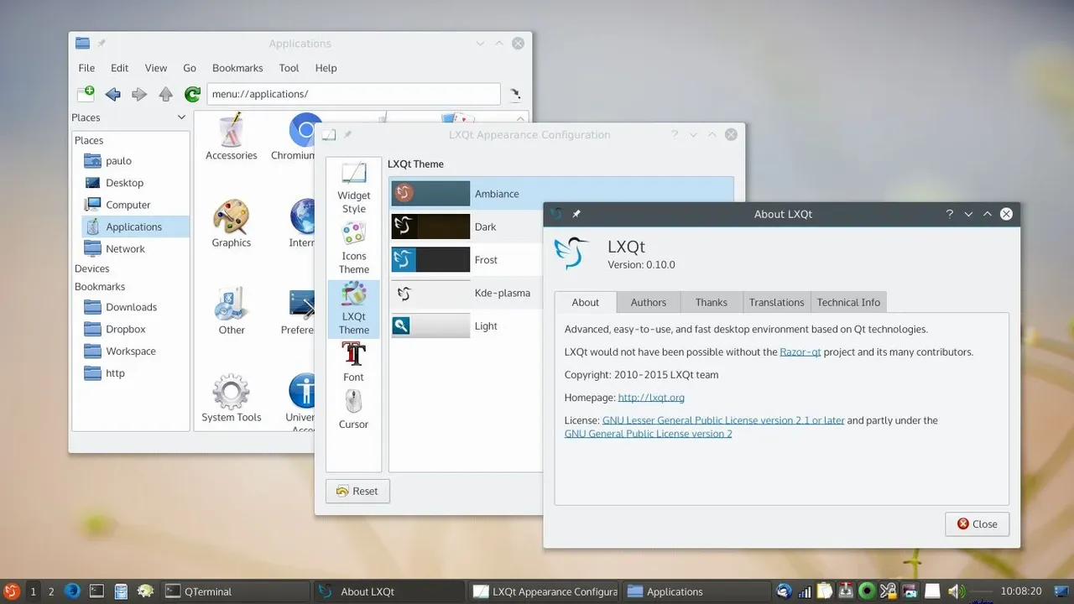Viewport: 1074px width, 604px height.
Task: Follow the http://lxqt.org homepage link
Action: pyautogui.click(x=651, y=397)
